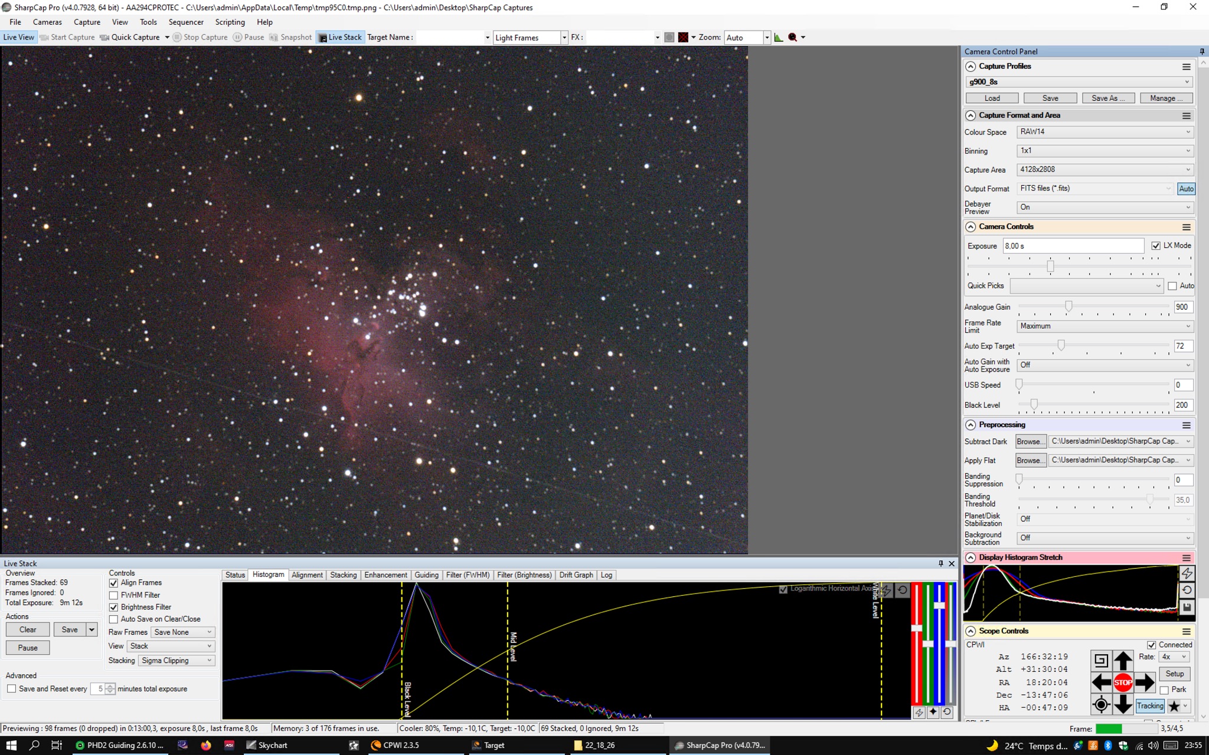Start the spiral search in Scope Controls
Image resolution: width=1209 pixels, height=755 pixels.
click(1101, 660)
